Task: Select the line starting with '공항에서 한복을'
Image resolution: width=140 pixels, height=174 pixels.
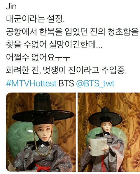Action: (x=72, y=32)
